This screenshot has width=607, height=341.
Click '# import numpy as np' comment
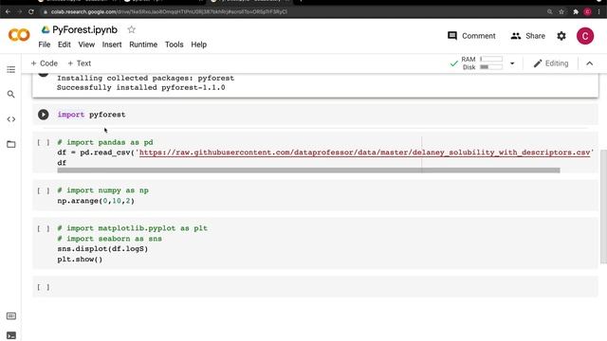[x=103, y=190]
